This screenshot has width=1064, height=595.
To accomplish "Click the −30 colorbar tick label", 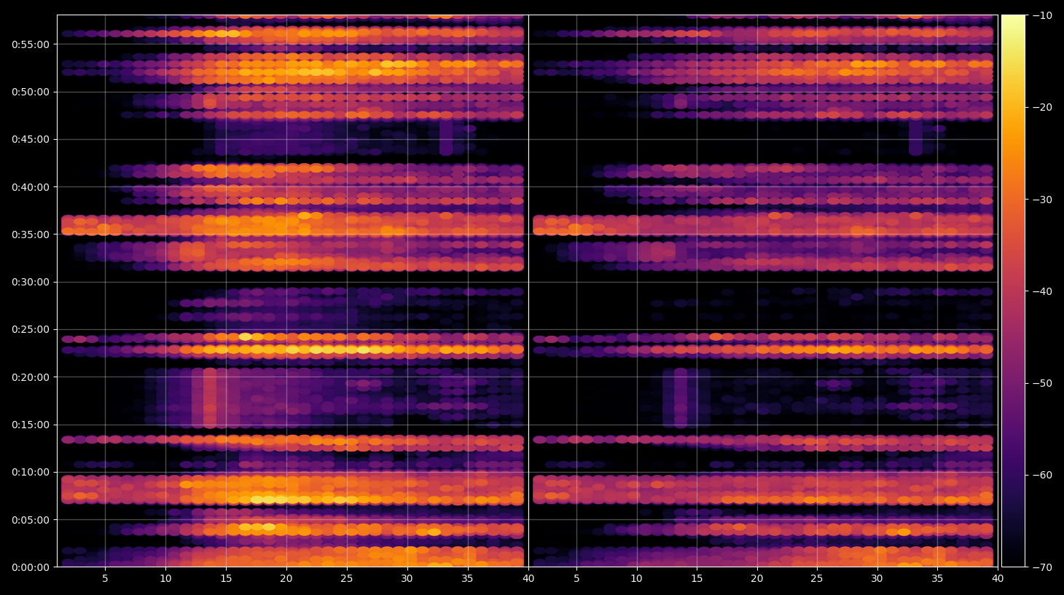I will point(1042,200).
